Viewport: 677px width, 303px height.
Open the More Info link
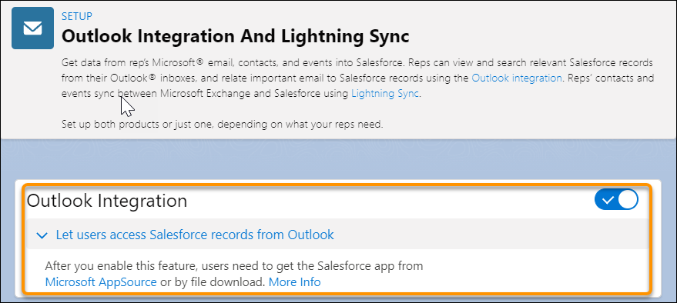[294, 282]
